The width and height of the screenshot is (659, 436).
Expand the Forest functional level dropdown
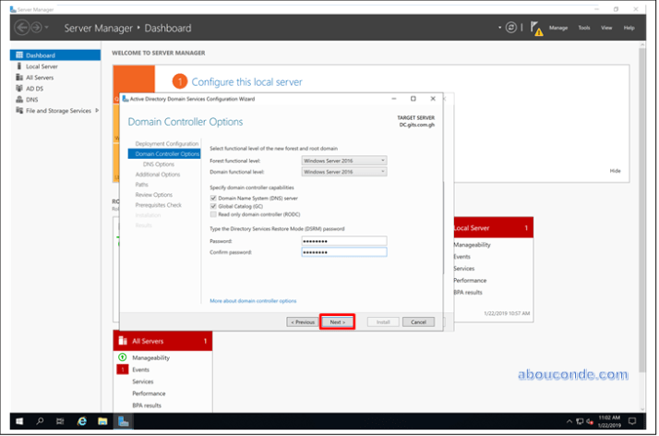(343, 161)
